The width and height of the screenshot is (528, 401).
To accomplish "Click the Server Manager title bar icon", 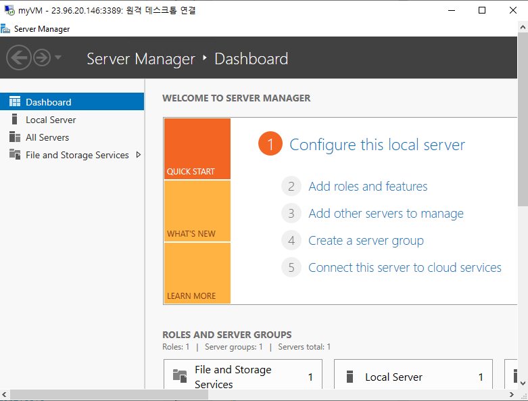I will coord(5,29).
